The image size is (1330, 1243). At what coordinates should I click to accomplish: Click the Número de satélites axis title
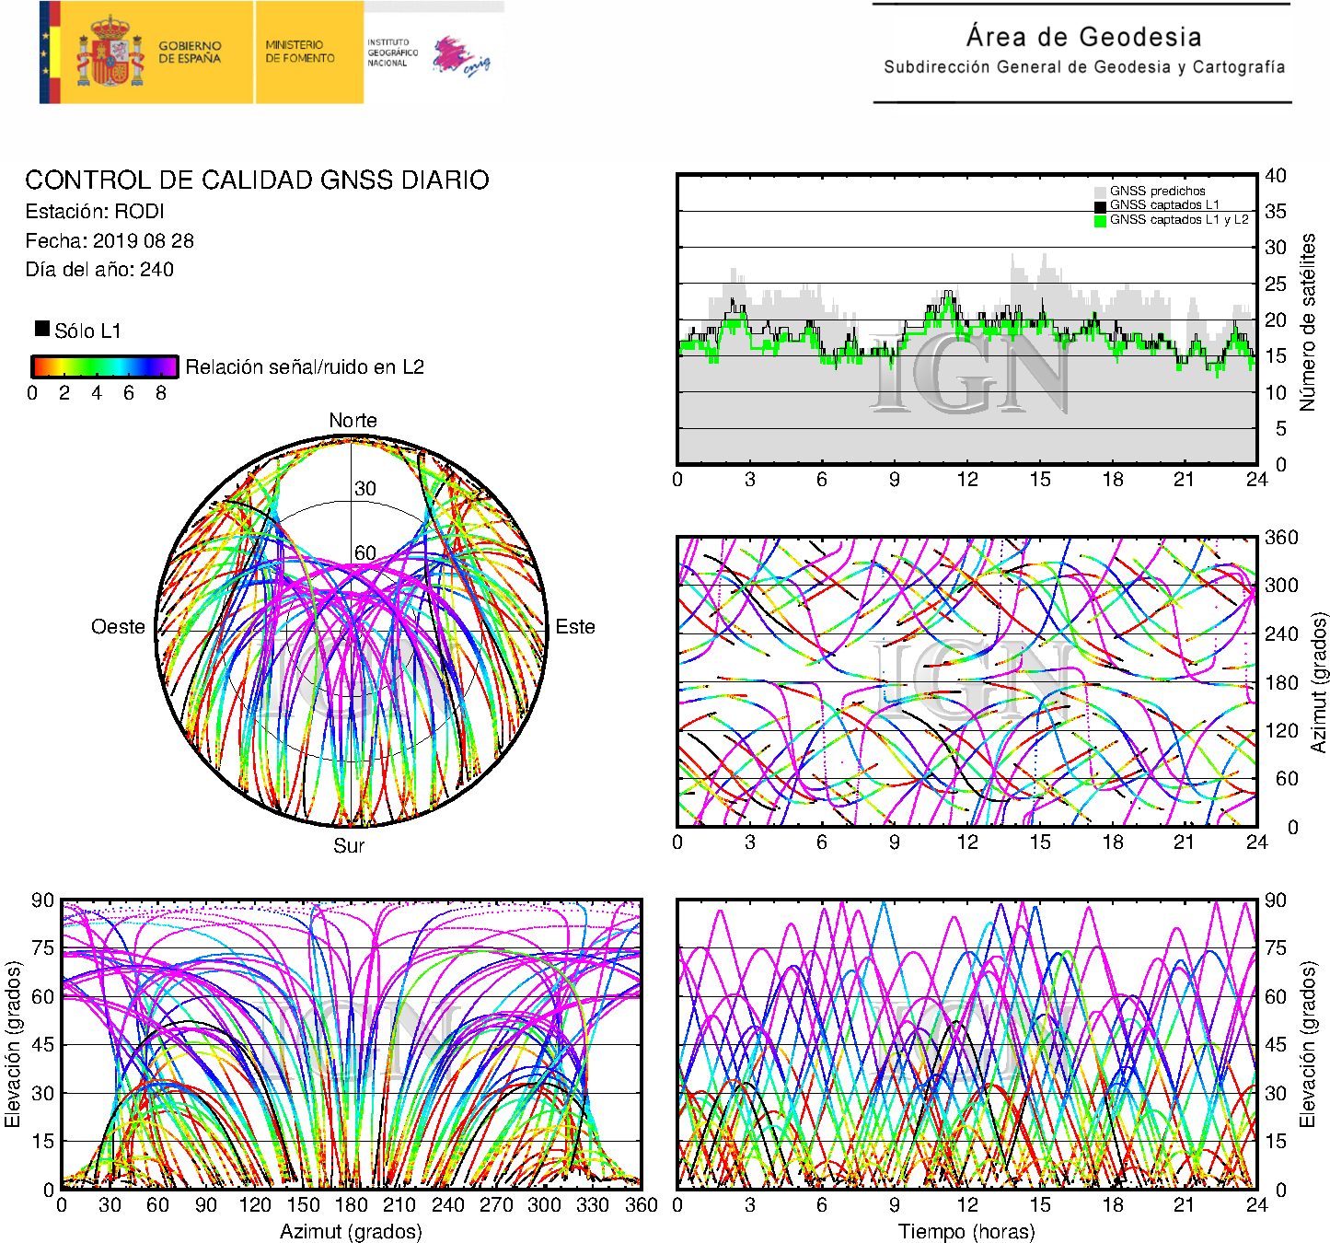click(x=1308, y=322)
